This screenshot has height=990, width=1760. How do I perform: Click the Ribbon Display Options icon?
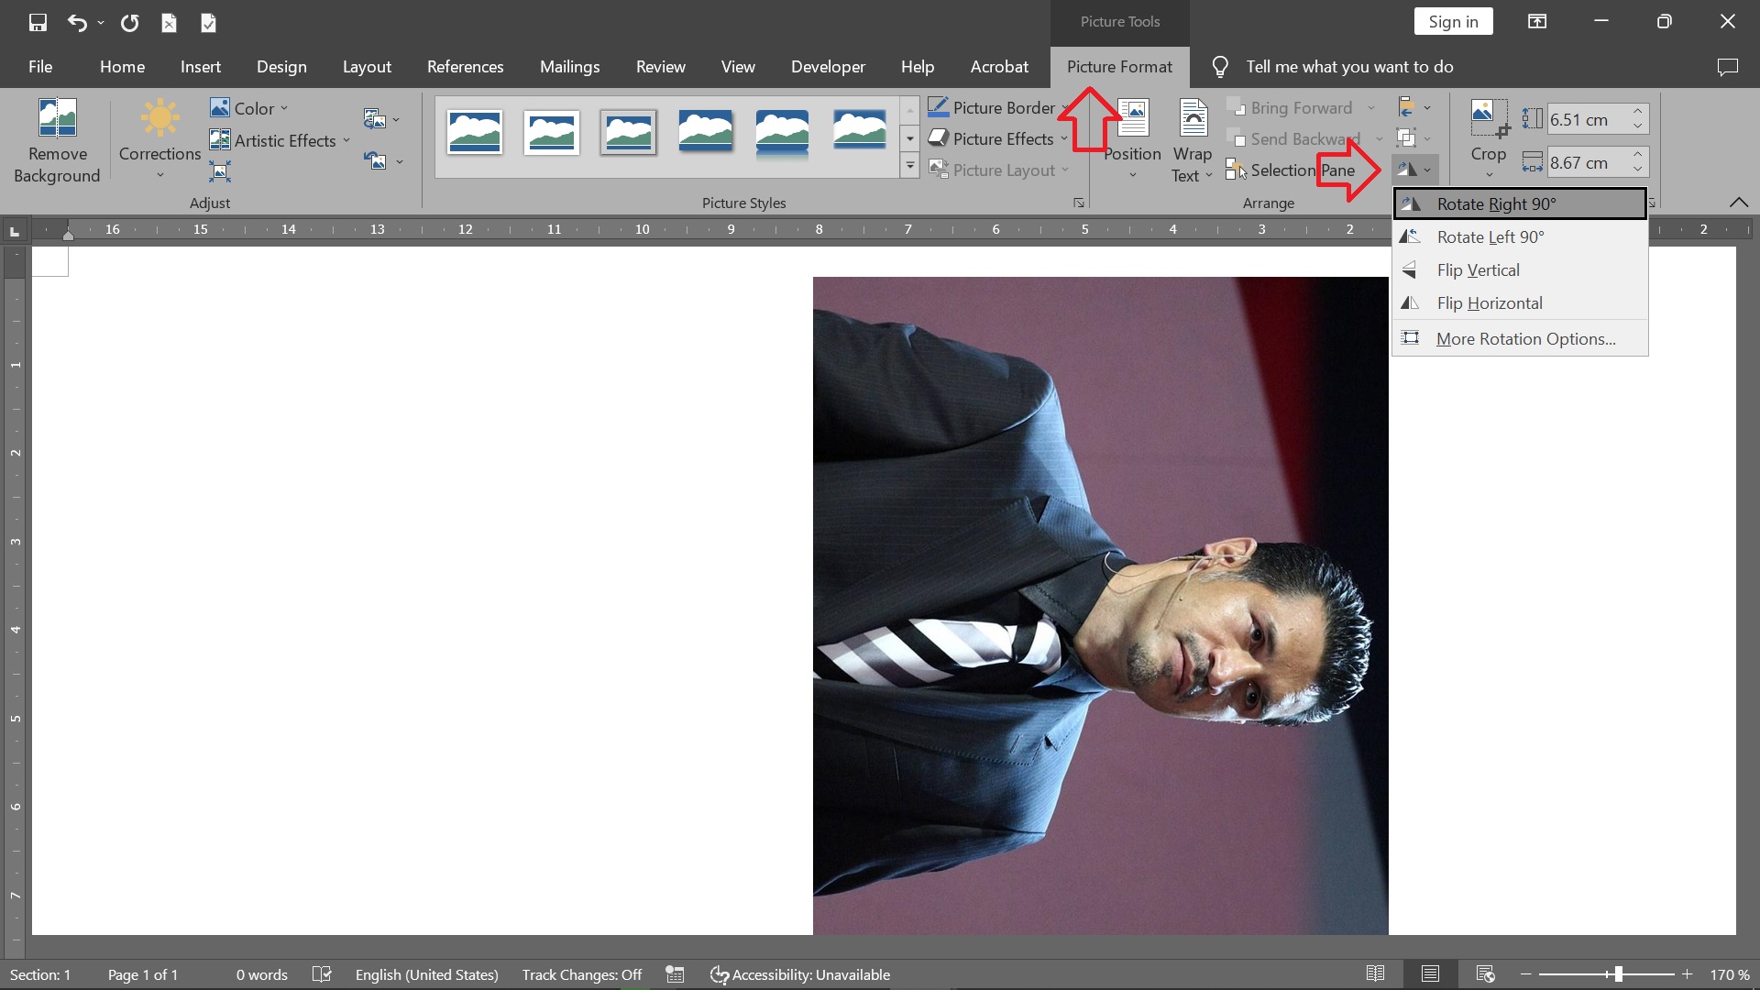click(1537, 22)
